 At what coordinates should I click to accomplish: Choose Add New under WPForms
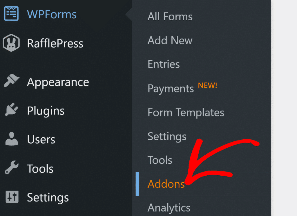click(x=170, y=40)
